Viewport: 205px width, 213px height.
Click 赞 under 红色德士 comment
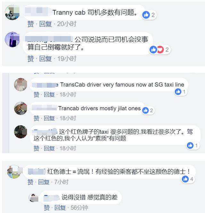(30, 182)
